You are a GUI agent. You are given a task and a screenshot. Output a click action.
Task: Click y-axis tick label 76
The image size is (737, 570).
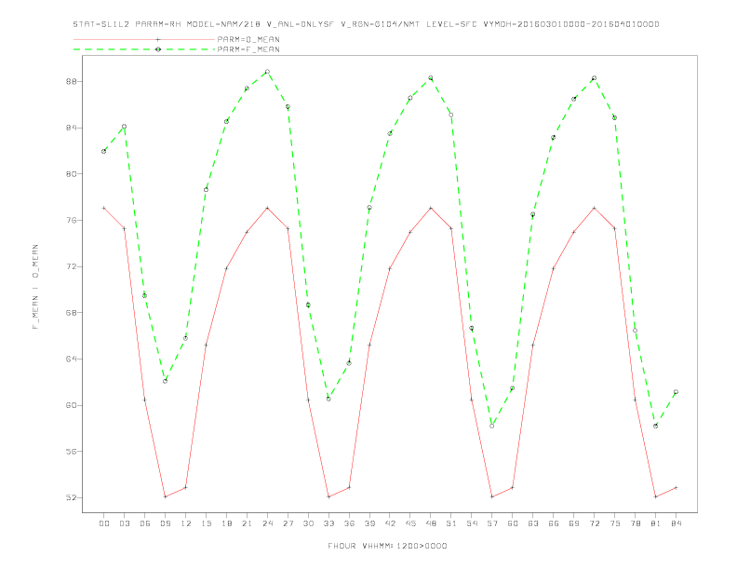coord(71,220)
